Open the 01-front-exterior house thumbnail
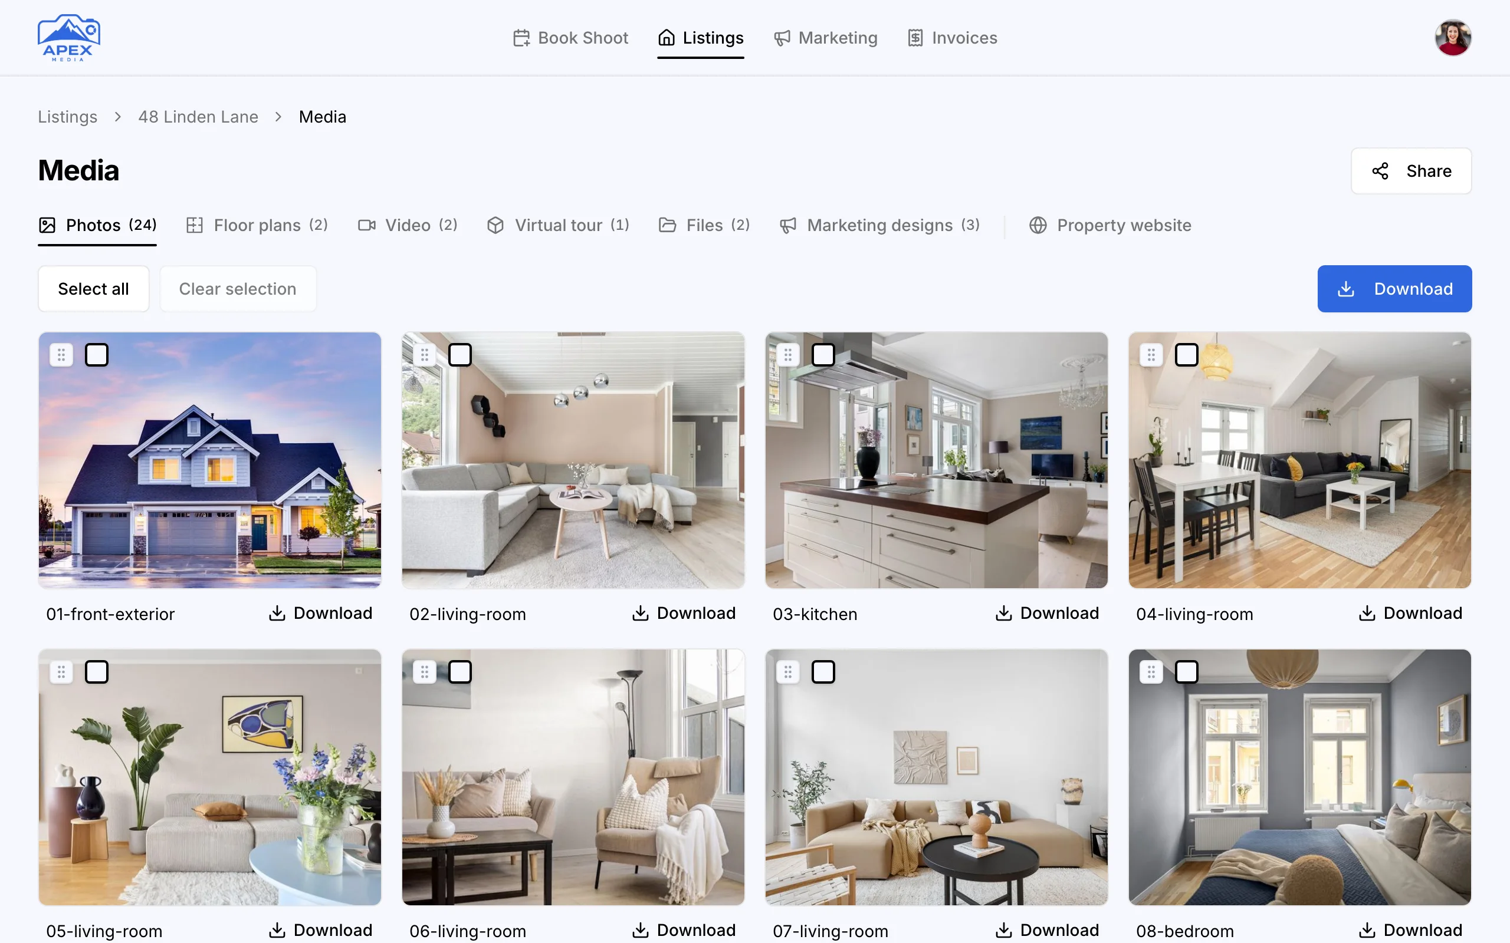The image size is (1510, 943). pos(209,460)
